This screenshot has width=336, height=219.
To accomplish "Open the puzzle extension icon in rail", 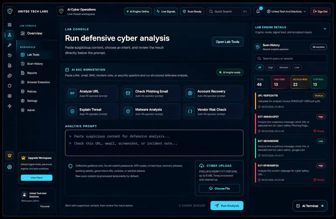I will click(x=9, y=76).
